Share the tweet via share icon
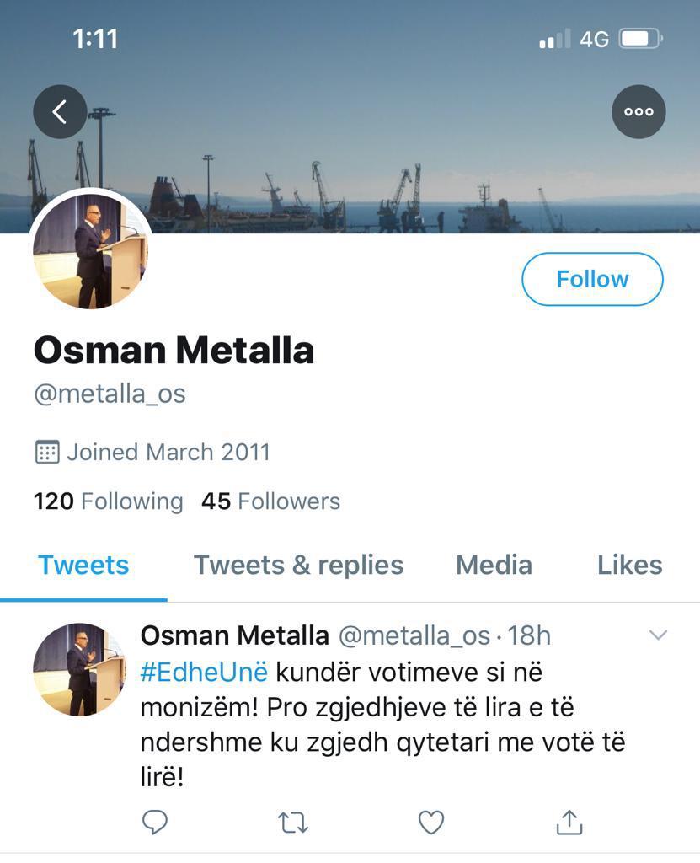Screen dimensions: 700x863 click(569, 822)
